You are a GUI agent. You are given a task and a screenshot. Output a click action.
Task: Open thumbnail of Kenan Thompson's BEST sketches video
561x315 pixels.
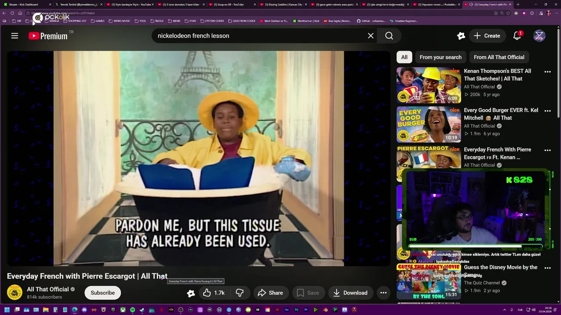429,85
